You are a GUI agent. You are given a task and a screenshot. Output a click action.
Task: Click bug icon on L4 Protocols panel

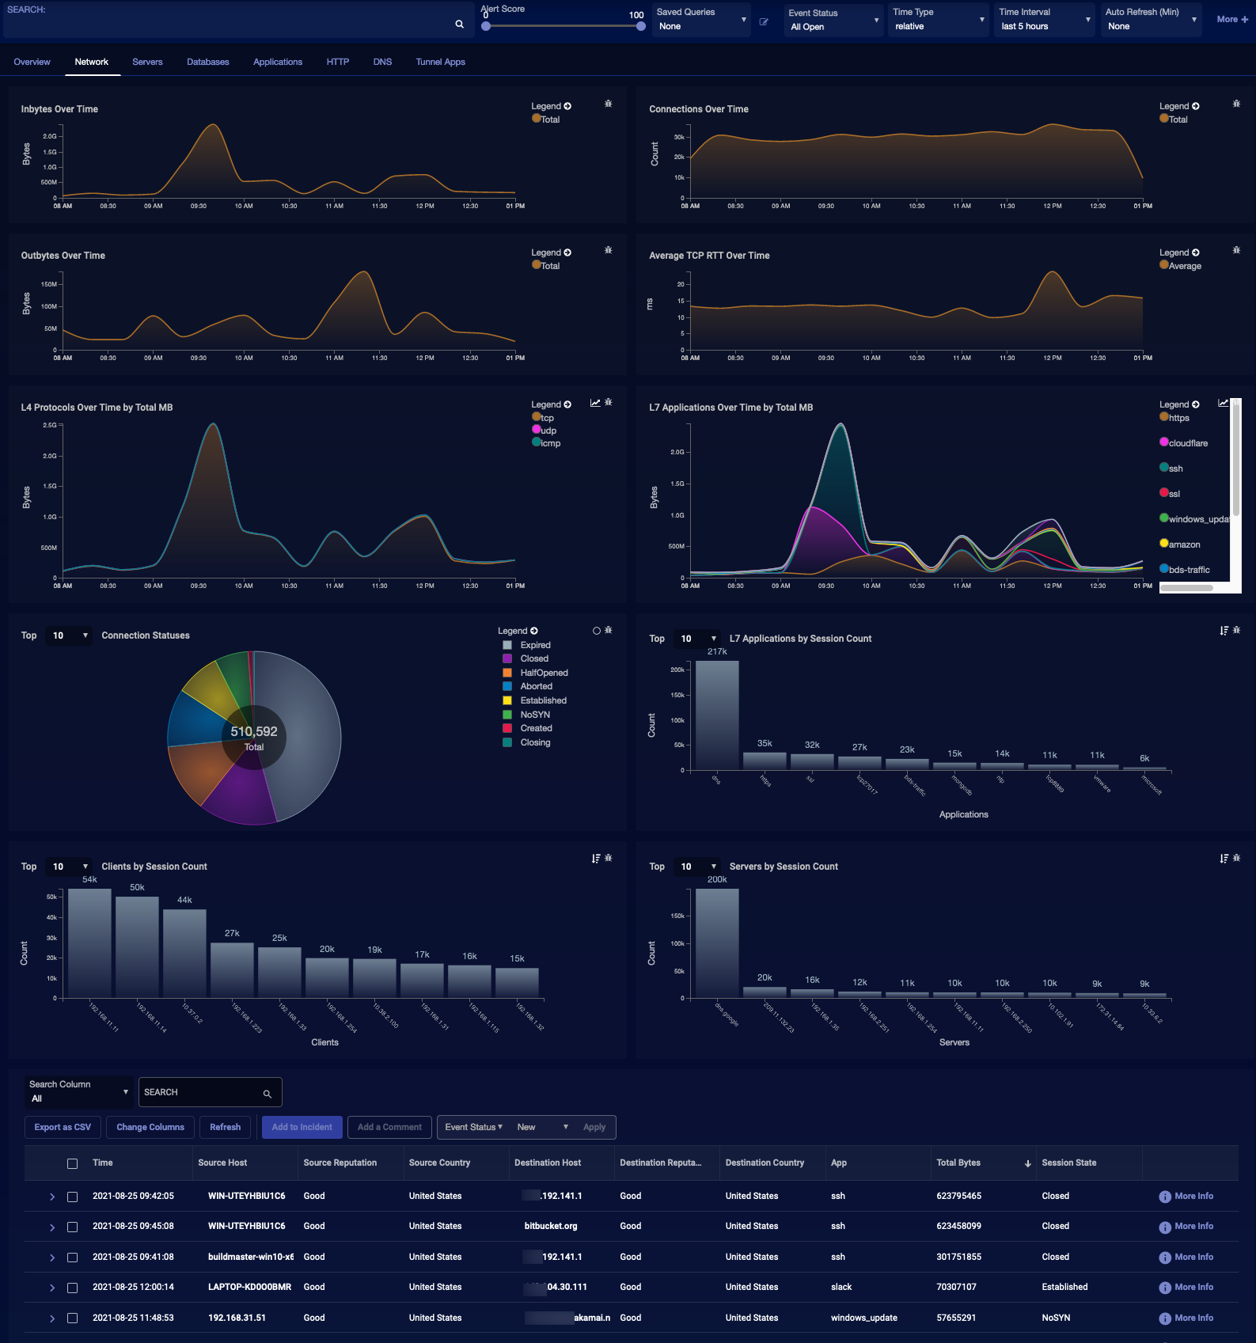point(608,402)
